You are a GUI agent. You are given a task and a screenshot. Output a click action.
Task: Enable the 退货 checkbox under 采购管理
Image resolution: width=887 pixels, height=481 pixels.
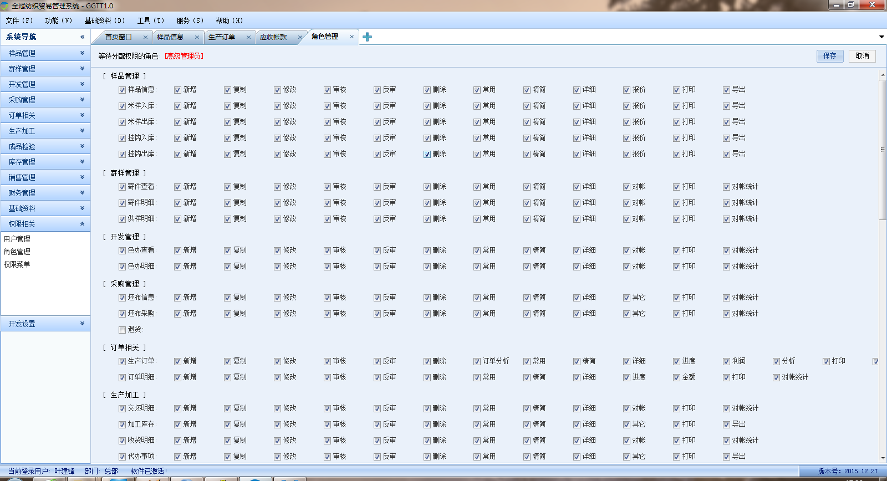[x=122, y=330]
